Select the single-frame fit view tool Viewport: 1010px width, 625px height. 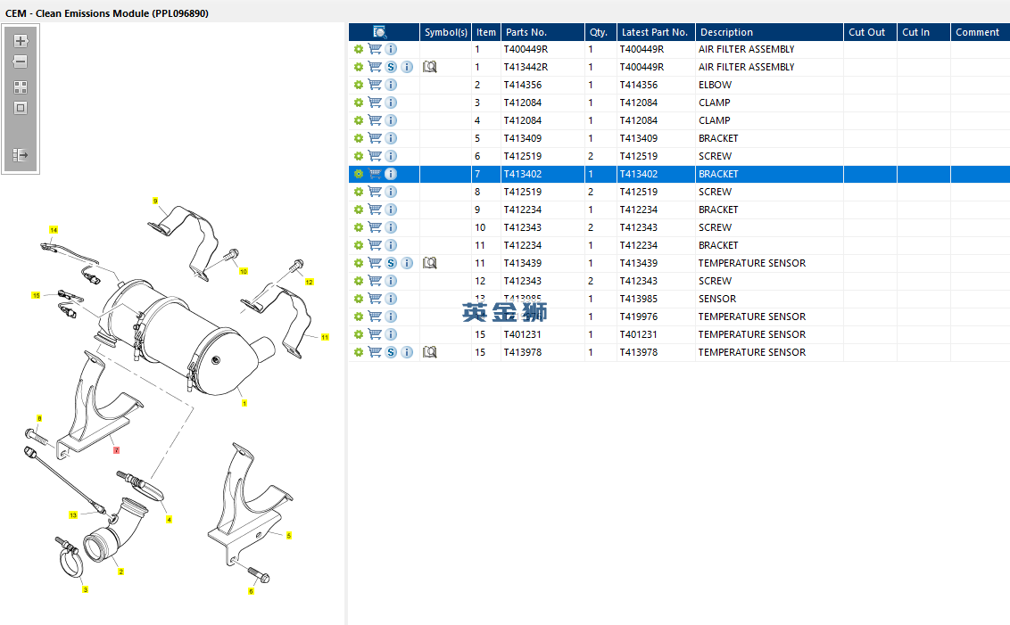click(21, 108)
